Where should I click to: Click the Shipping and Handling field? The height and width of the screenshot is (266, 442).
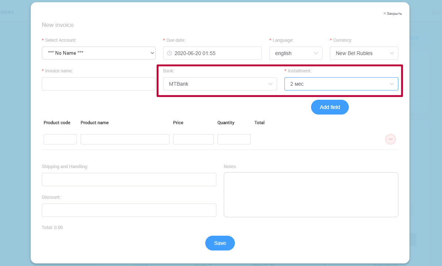129,180
